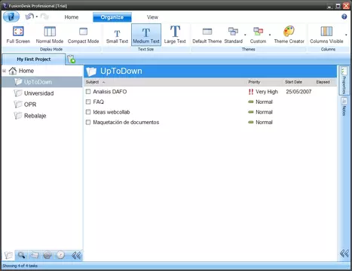
Task: Mark the FAQ task as completed
Action: [x=88, y=102]
